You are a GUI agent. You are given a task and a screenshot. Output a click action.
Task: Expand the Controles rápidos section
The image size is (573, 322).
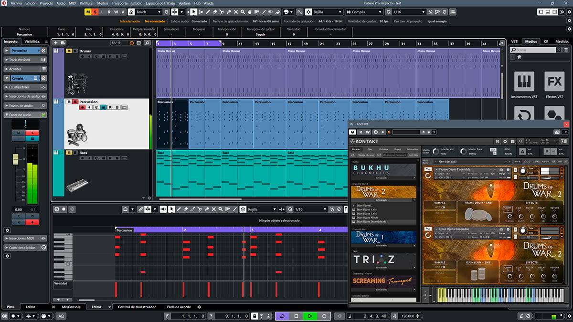click(x=26, y=247)
